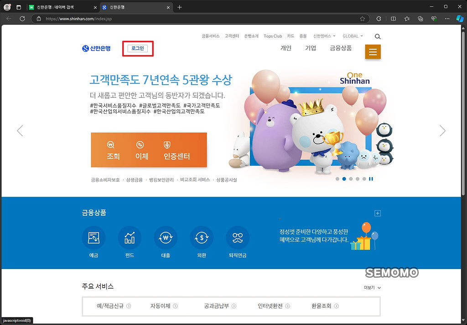
Task: Open the 뱅킹보안관리 link
Action: point(161,180)
